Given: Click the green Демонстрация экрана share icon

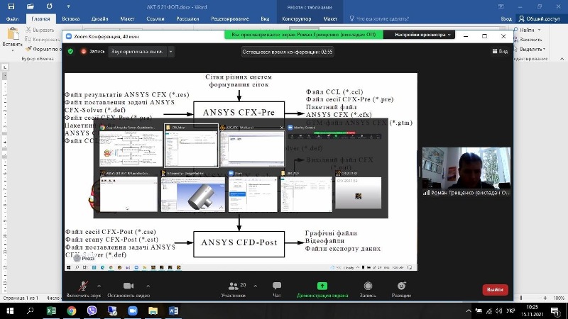Looking at the screenshot, I should tap(322, 286).
